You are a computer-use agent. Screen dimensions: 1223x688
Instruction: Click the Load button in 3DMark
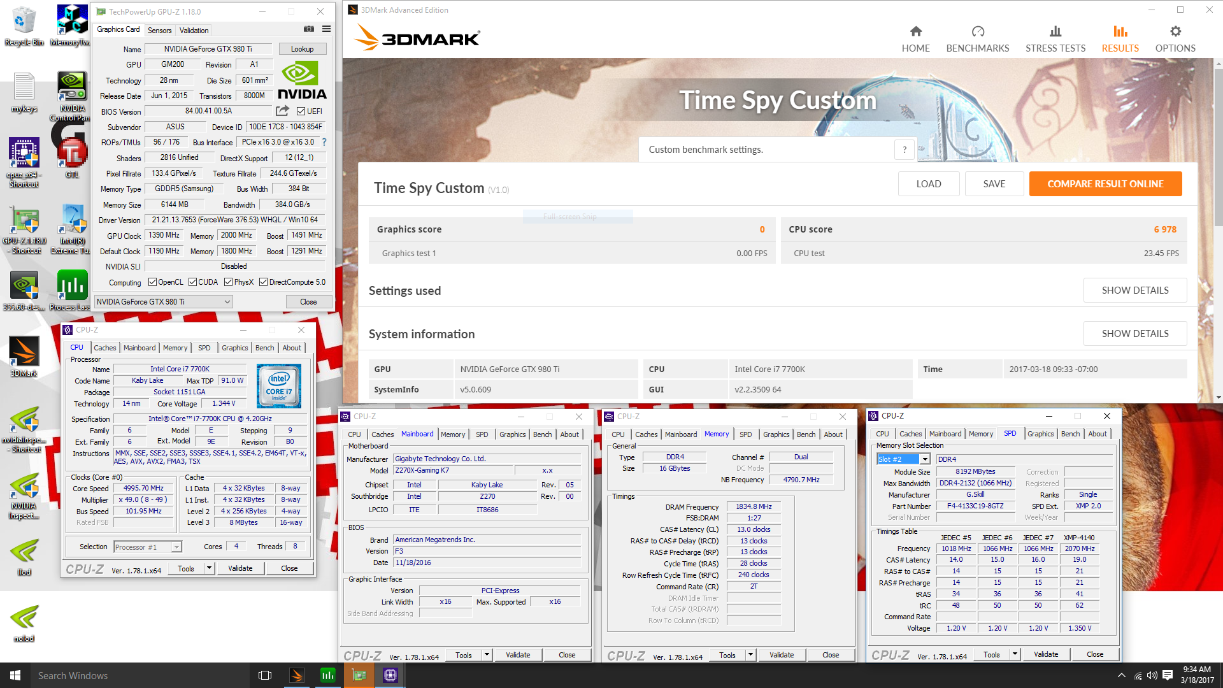pyautogui.click(x=929, y=184)
